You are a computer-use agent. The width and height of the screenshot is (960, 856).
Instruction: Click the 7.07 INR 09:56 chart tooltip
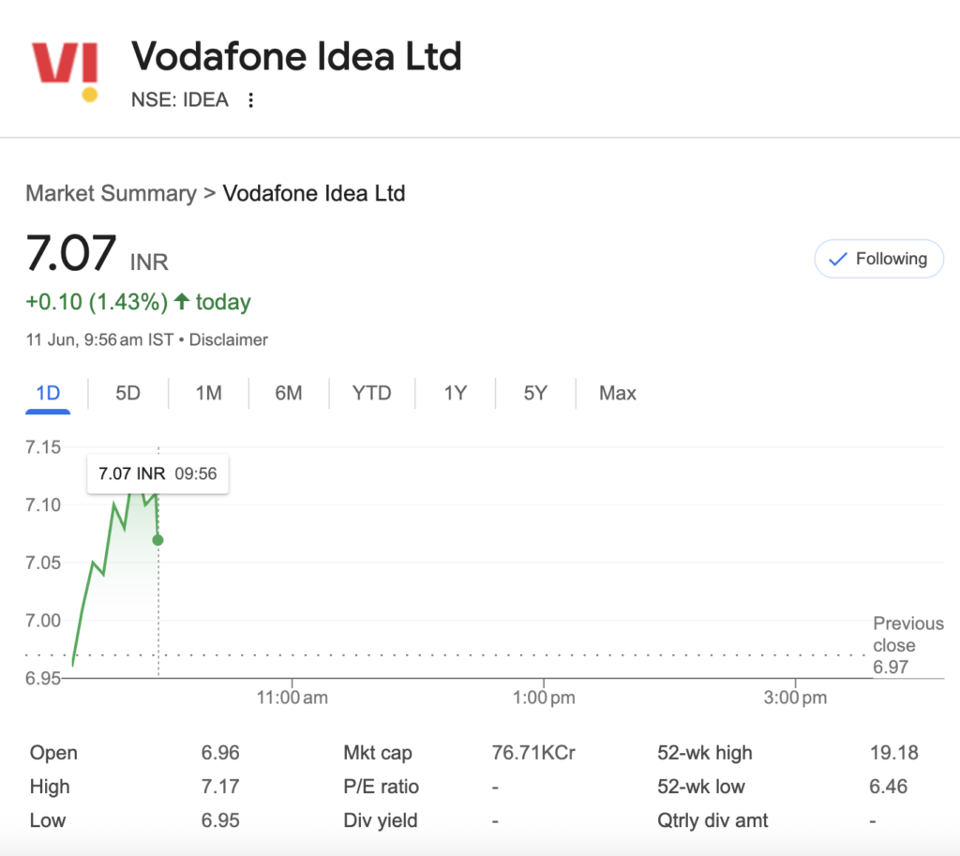click(x=157, y=473)
